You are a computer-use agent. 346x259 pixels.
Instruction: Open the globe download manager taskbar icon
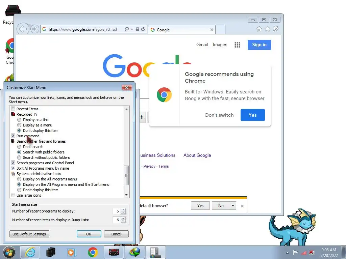135,252
